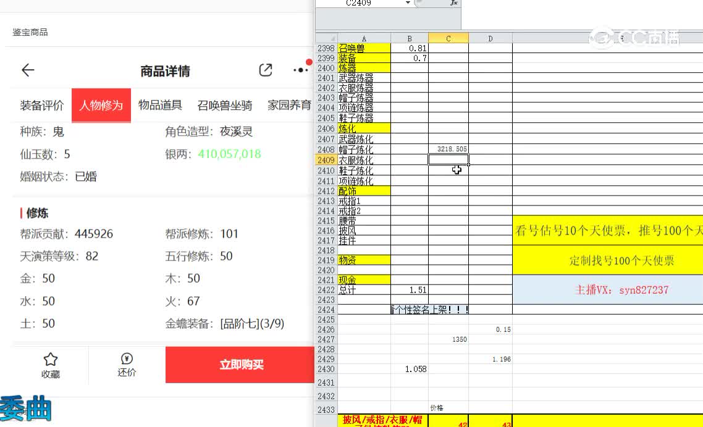Switch to the 装备评价 tab
Viewport: 703px width, 427px height.
pos(42,106)
